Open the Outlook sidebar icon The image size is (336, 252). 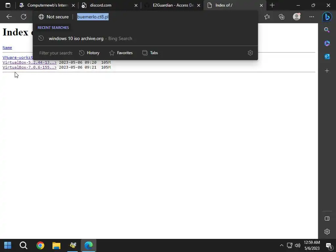point(327,56)
